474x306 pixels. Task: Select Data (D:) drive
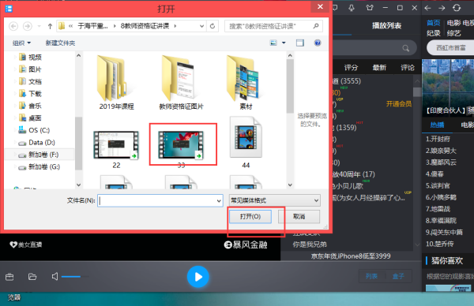coord(41,143)
